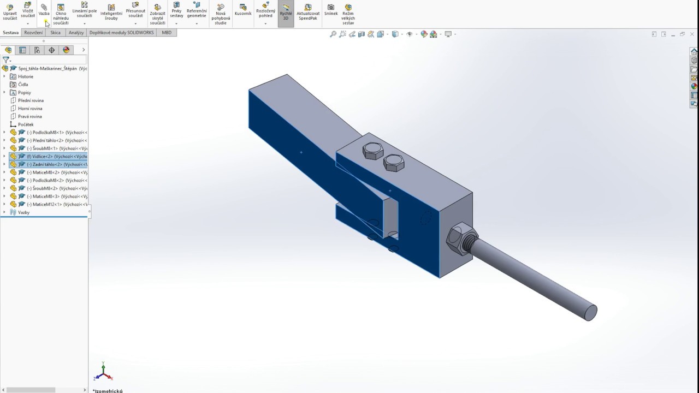Click Apply scene icon in view toolbar
This screenshot has height=393, width=699.
click(x=434, y=34)
